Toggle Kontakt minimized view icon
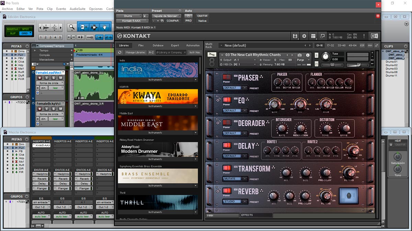Viewport: 412px width, 231px height. [322, 36]
